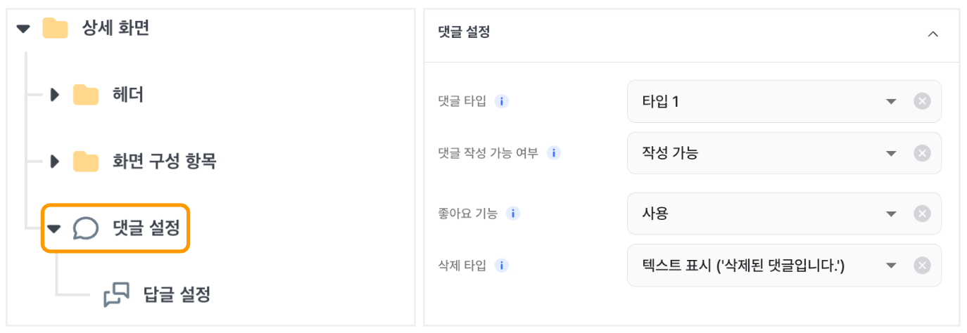Click the info icon beside 삭제 타입
This screenshot has height=333, width=967.
coord(502,266)
